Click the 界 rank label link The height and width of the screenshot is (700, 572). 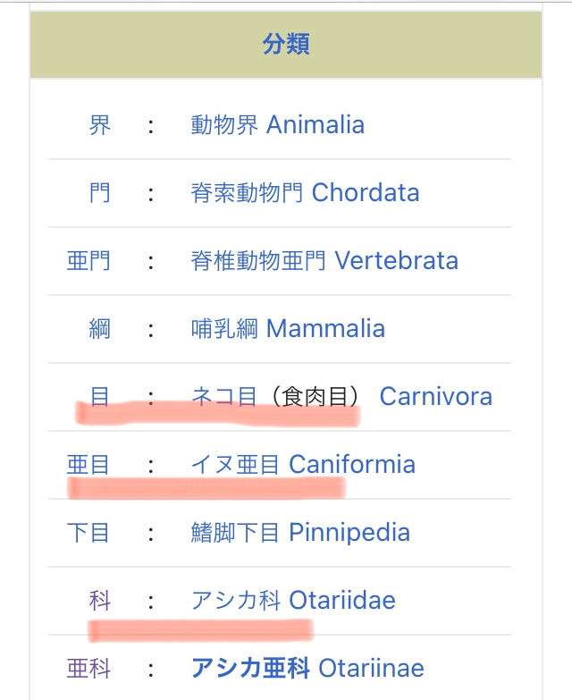tap(100, 124)
